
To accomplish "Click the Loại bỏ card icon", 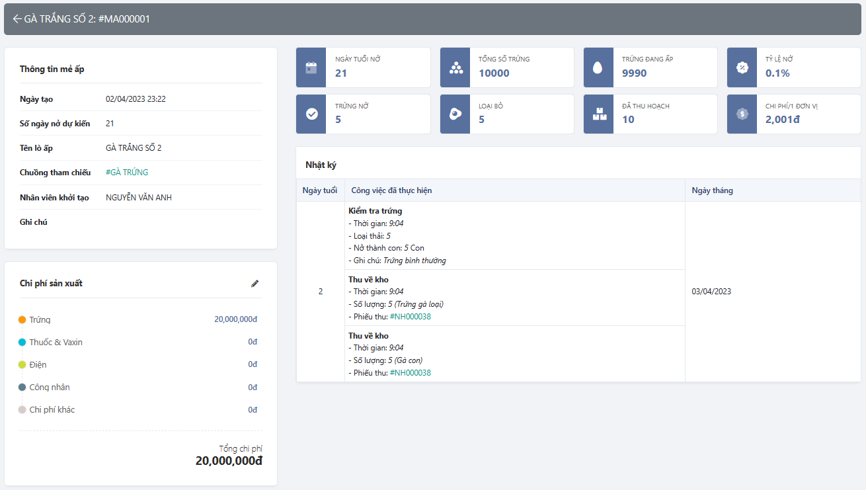I will (x=455, y=114).
